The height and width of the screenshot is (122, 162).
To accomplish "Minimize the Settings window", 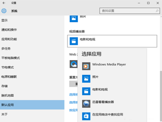I will pyautogui.click(x=139, y=3).
